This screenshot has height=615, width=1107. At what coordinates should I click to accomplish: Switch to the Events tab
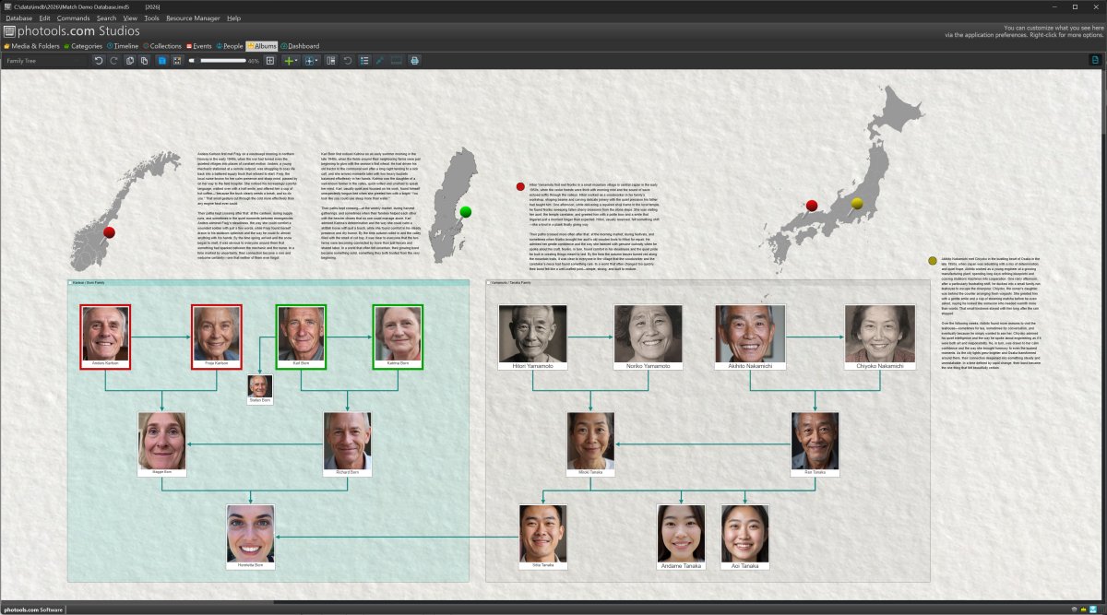(198, 45)
